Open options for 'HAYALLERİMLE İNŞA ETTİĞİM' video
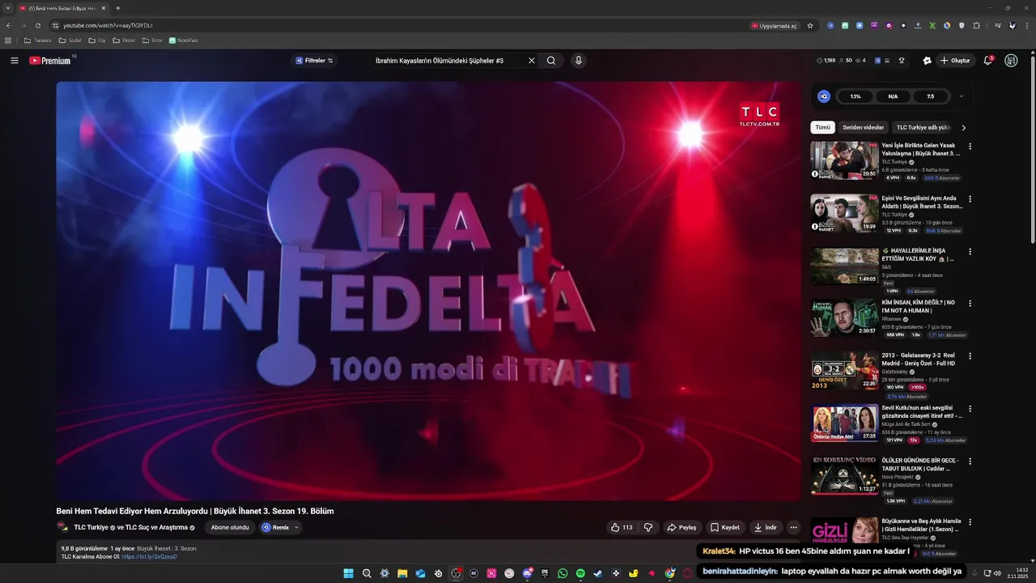This screenshot has height=583, width=1036. point(970,252)
